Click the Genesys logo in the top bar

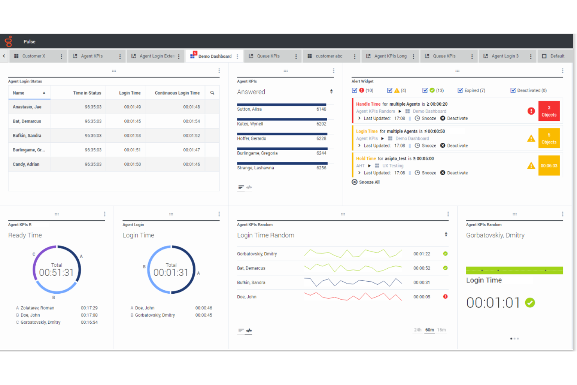8,41
